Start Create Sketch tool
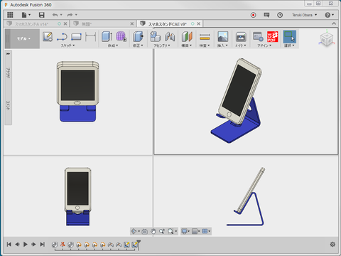 pyautogui.click(x=48, y=37)
